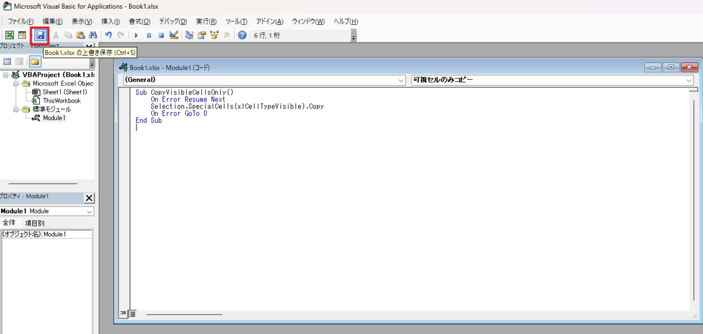Select Module1 in project tree

click(x=54, y=118)
